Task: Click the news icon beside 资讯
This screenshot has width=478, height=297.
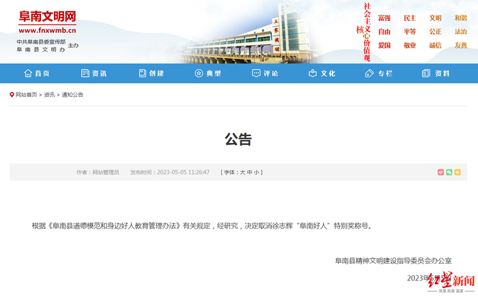Action: point(85,74)
